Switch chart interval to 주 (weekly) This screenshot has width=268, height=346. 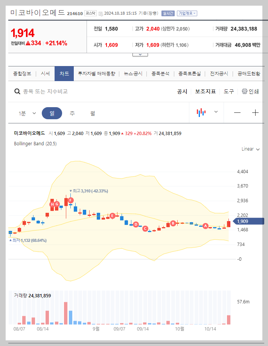[72, 113]
